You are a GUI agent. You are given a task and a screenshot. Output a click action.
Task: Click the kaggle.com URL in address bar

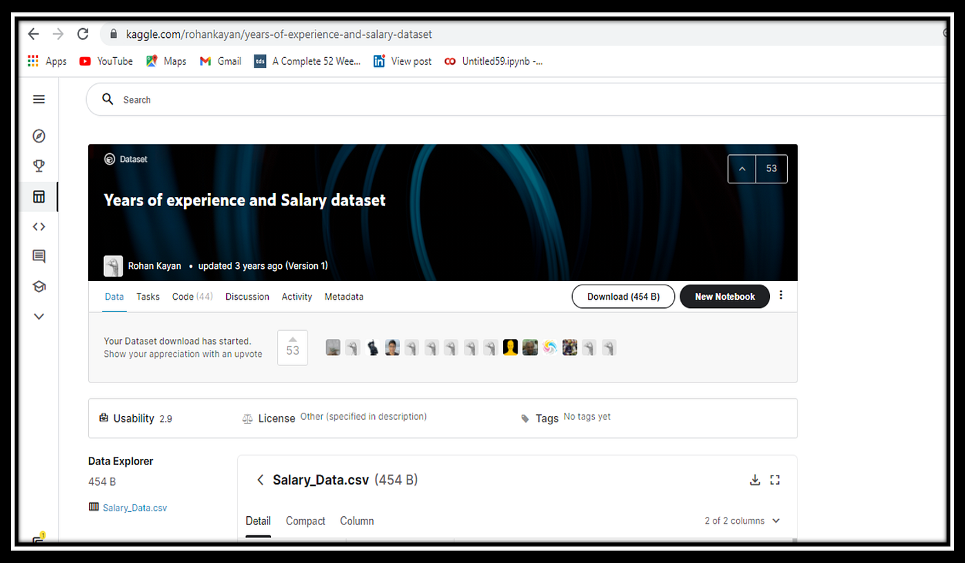(279, 34)
